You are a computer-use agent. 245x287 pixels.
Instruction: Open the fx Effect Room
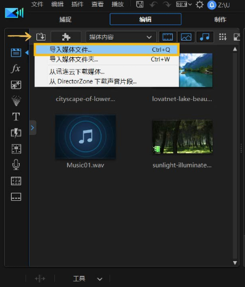pyautogui.click(x=16, y=68)
